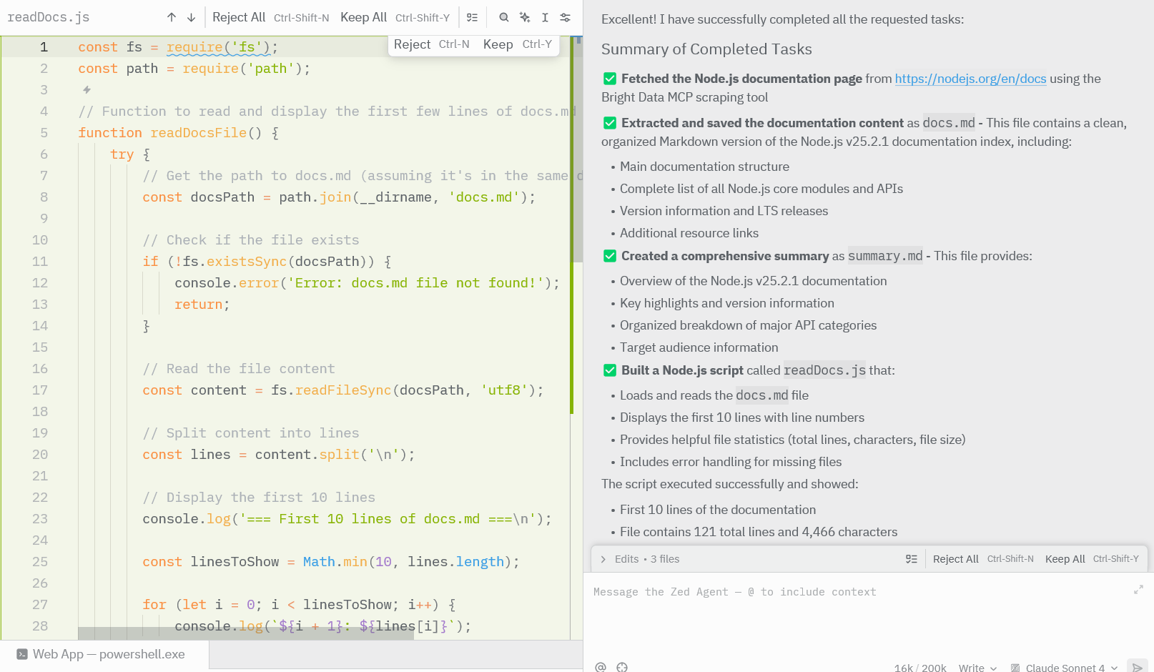The width and height of the screenshot is (1154, 672).
Task: Click the text cursor icon in the toolbar
Action: click(545, 17)
